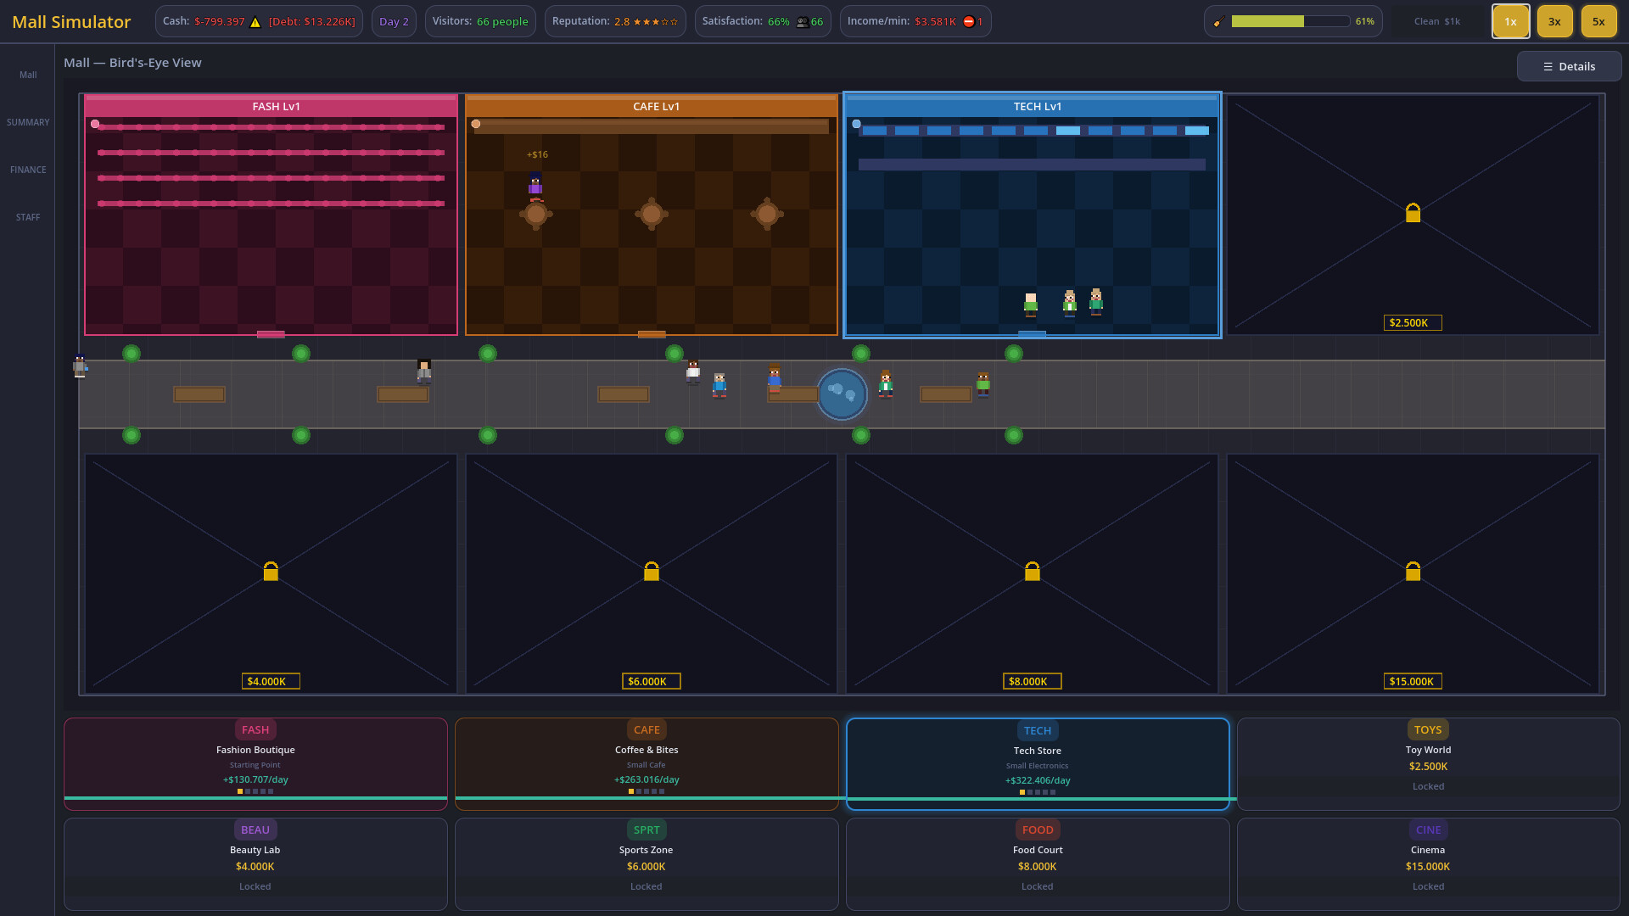Click the lock icon on the $2.500K shop
The width and height of the screenshot is (1629, 916).
[1413, 213]
